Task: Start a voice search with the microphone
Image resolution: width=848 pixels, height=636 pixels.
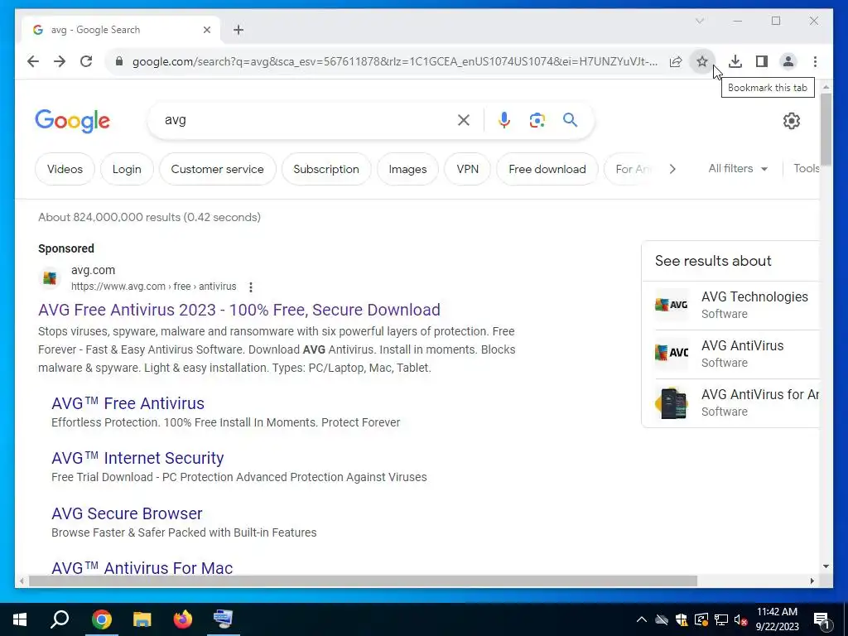Action: pos(504,120)
